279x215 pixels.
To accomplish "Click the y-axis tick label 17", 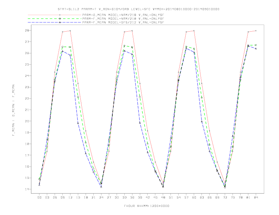I will point(27,155).
